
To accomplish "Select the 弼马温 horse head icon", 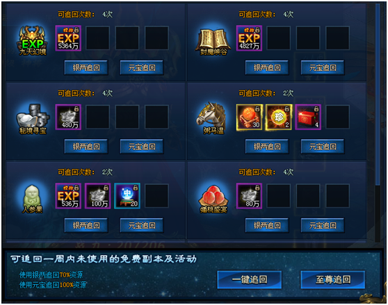I will pyautogui.click(x=212, y=118).
